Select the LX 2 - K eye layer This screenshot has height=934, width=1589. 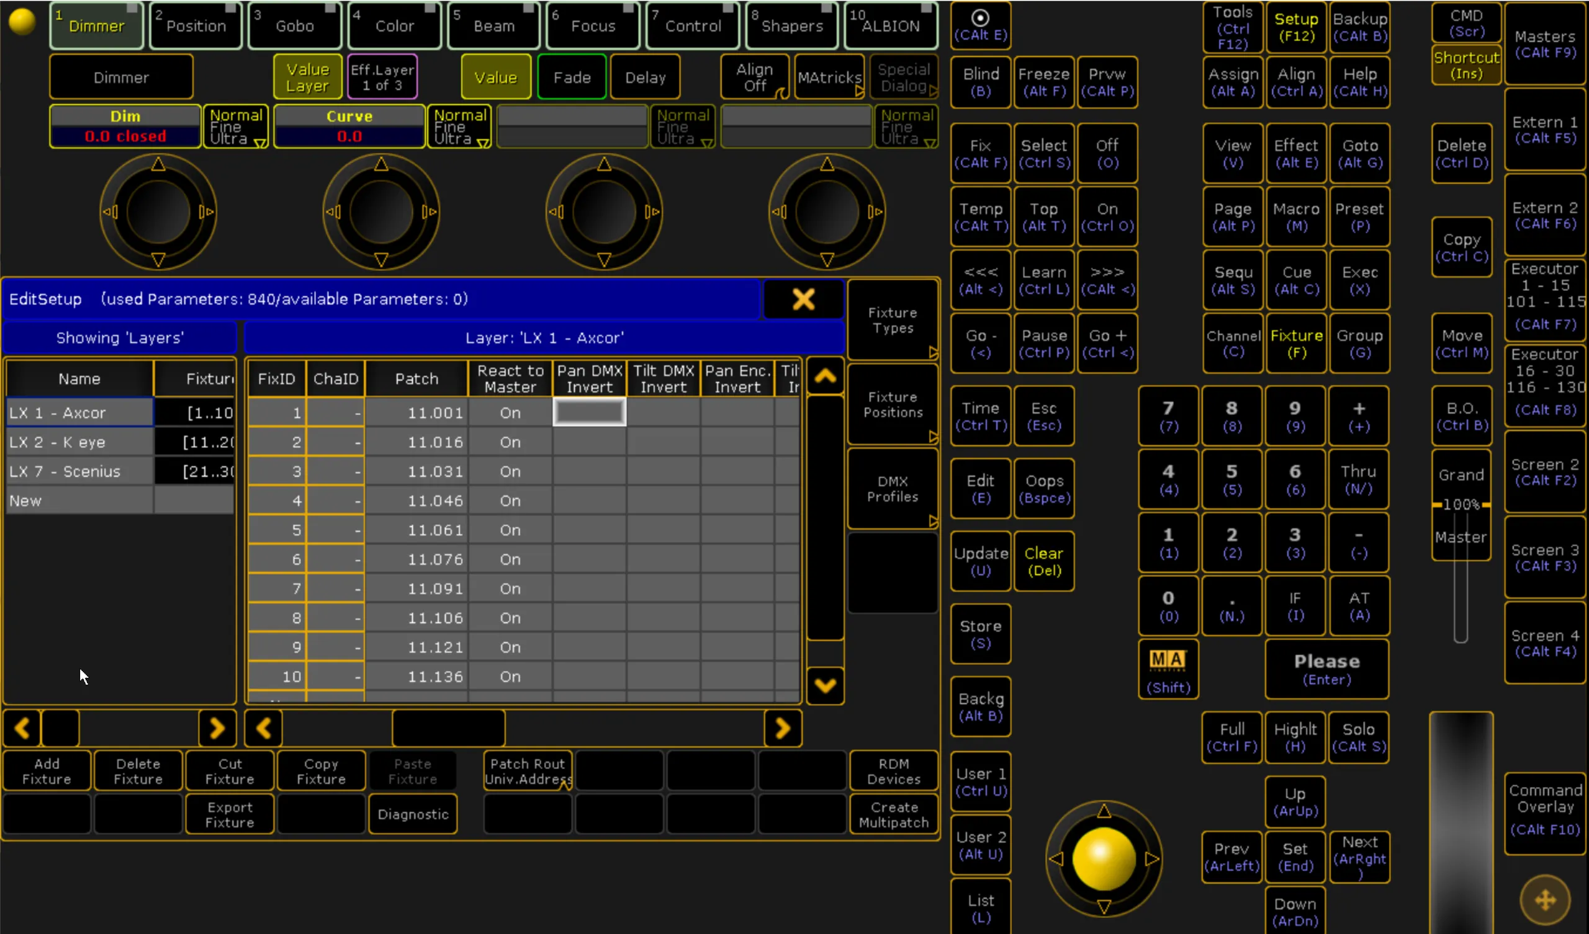(x=79, y=442)
